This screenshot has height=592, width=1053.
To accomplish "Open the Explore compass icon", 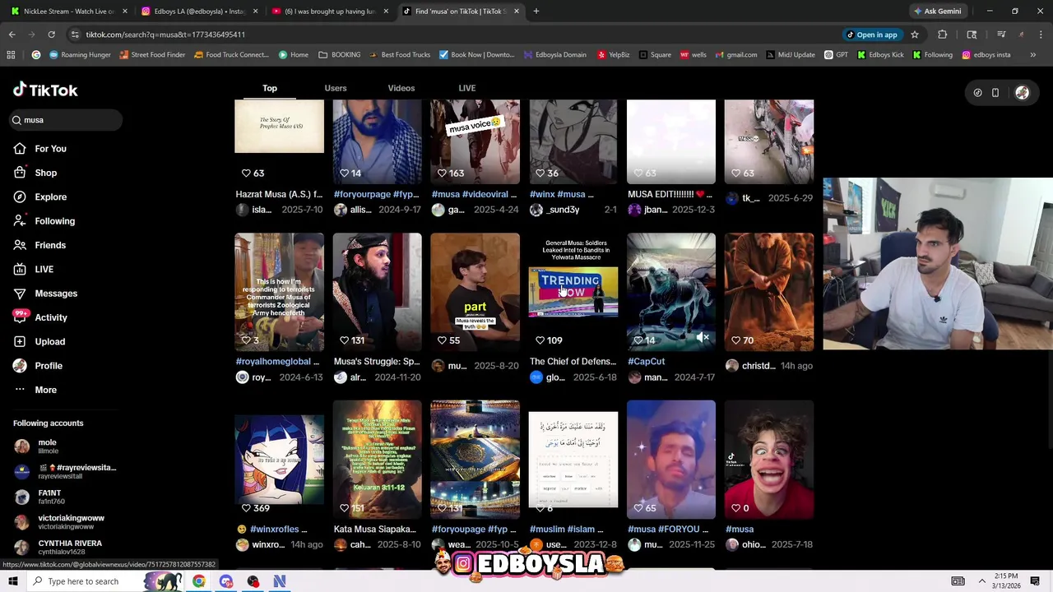I will click(20, 197).
